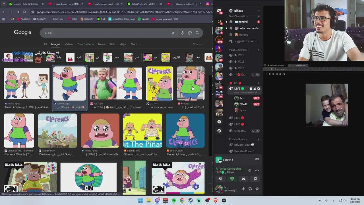
Task: Open the Windows Start menu
Action: tap(140, 200)
